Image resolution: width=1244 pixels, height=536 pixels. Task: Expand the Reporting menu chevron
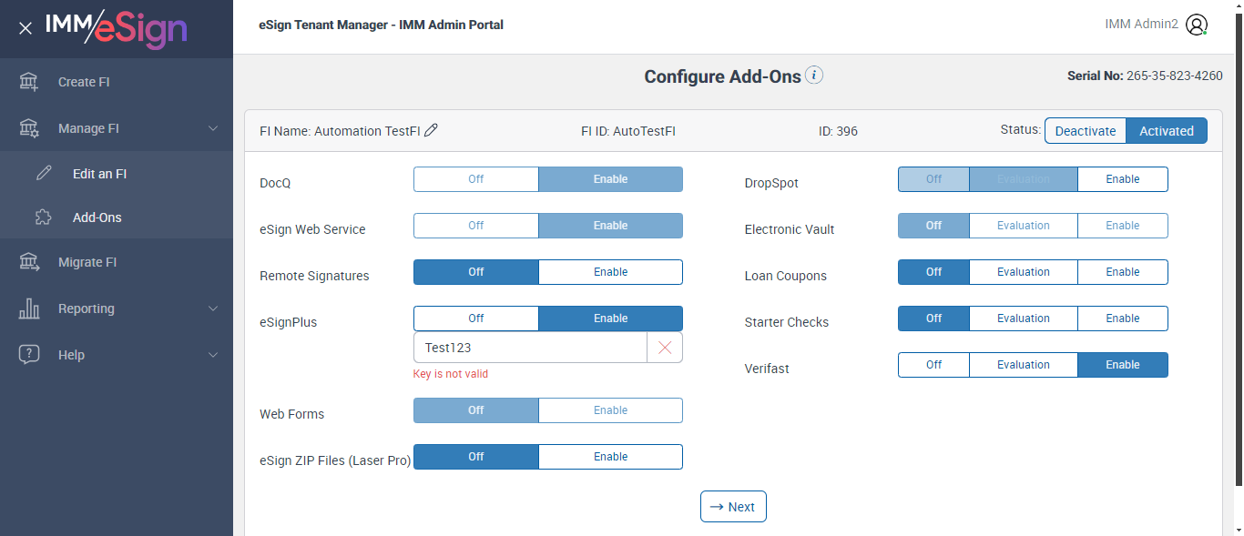(x=213, y=308)
